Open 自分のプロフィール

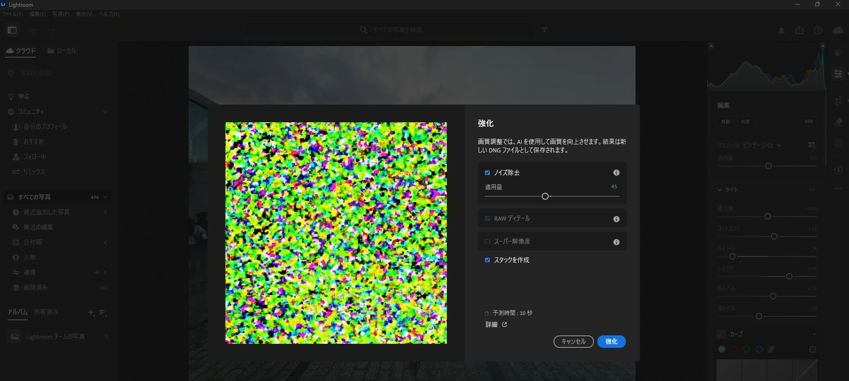point(40,127)
